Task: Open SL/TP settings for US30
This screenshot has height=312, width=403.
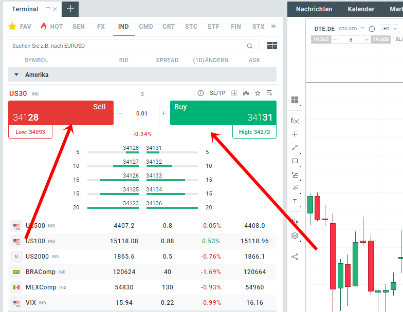Action: 217,93
